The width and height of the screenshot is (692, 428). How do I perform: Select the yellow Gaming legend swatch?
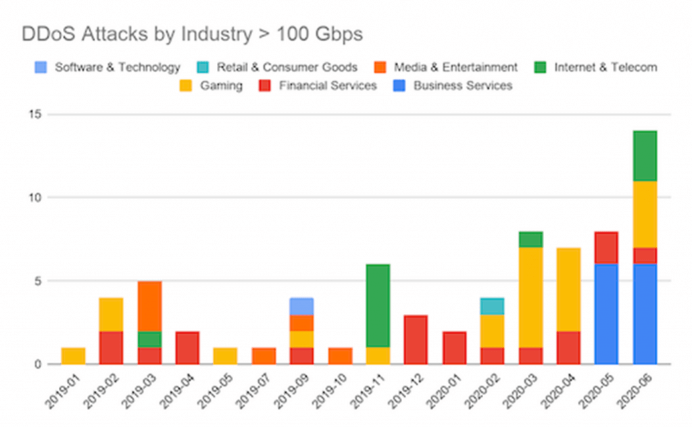186,86
